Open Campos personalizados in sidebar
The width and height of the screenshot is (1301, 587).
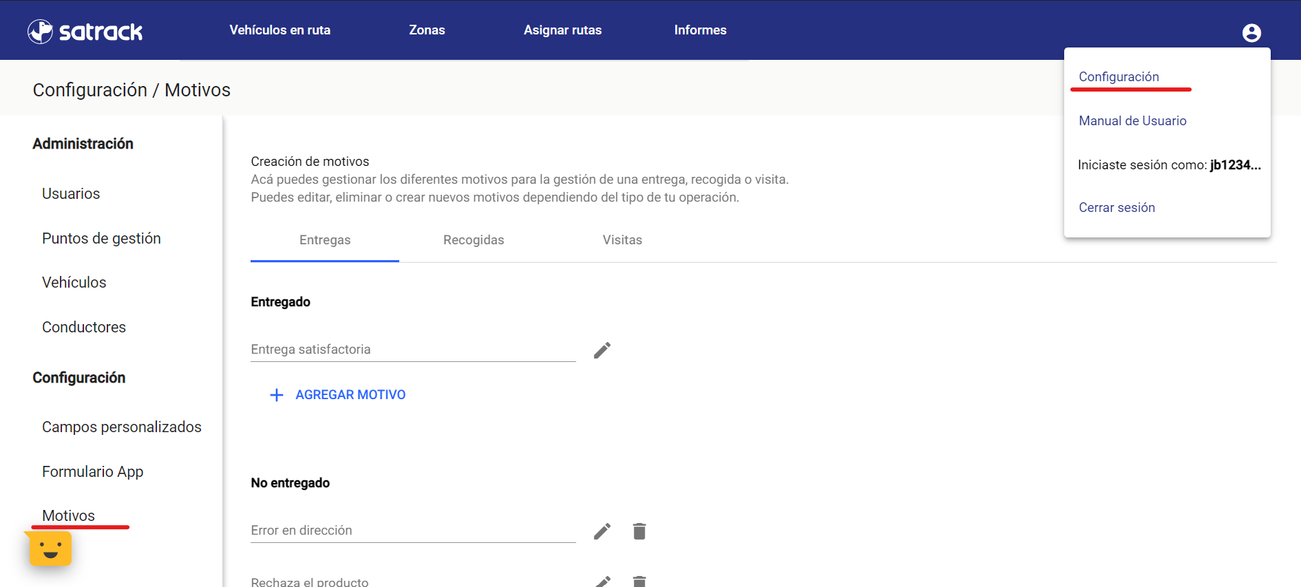pos(122,427)
